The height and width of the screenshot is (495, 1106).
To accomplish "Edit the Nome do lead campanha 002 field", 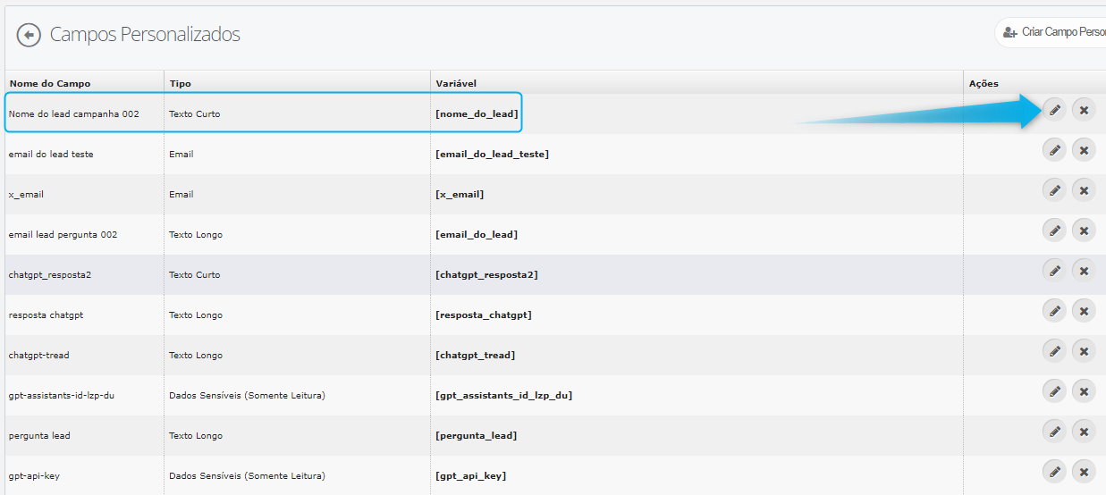I will pyautogui.click(x=1055, y=110).
